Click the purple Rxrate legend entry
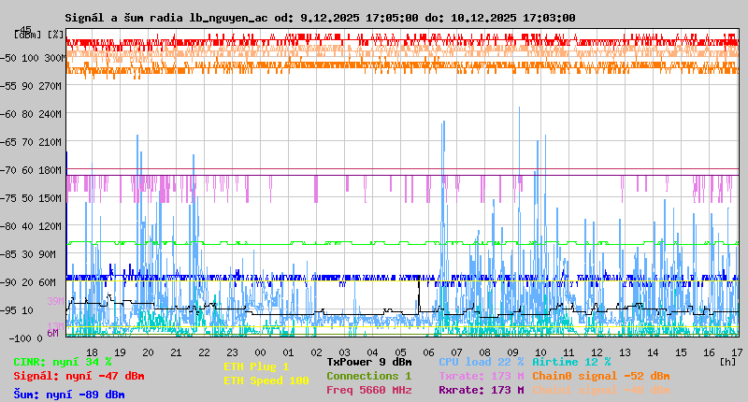This screenshot has height=402, width=748. [x=481, y=390]
